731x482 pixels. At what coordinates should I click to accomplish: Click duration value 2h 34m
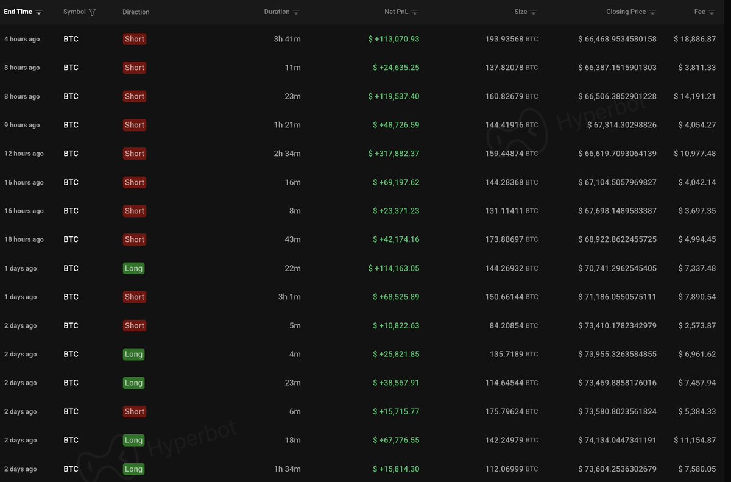point(288,154)
